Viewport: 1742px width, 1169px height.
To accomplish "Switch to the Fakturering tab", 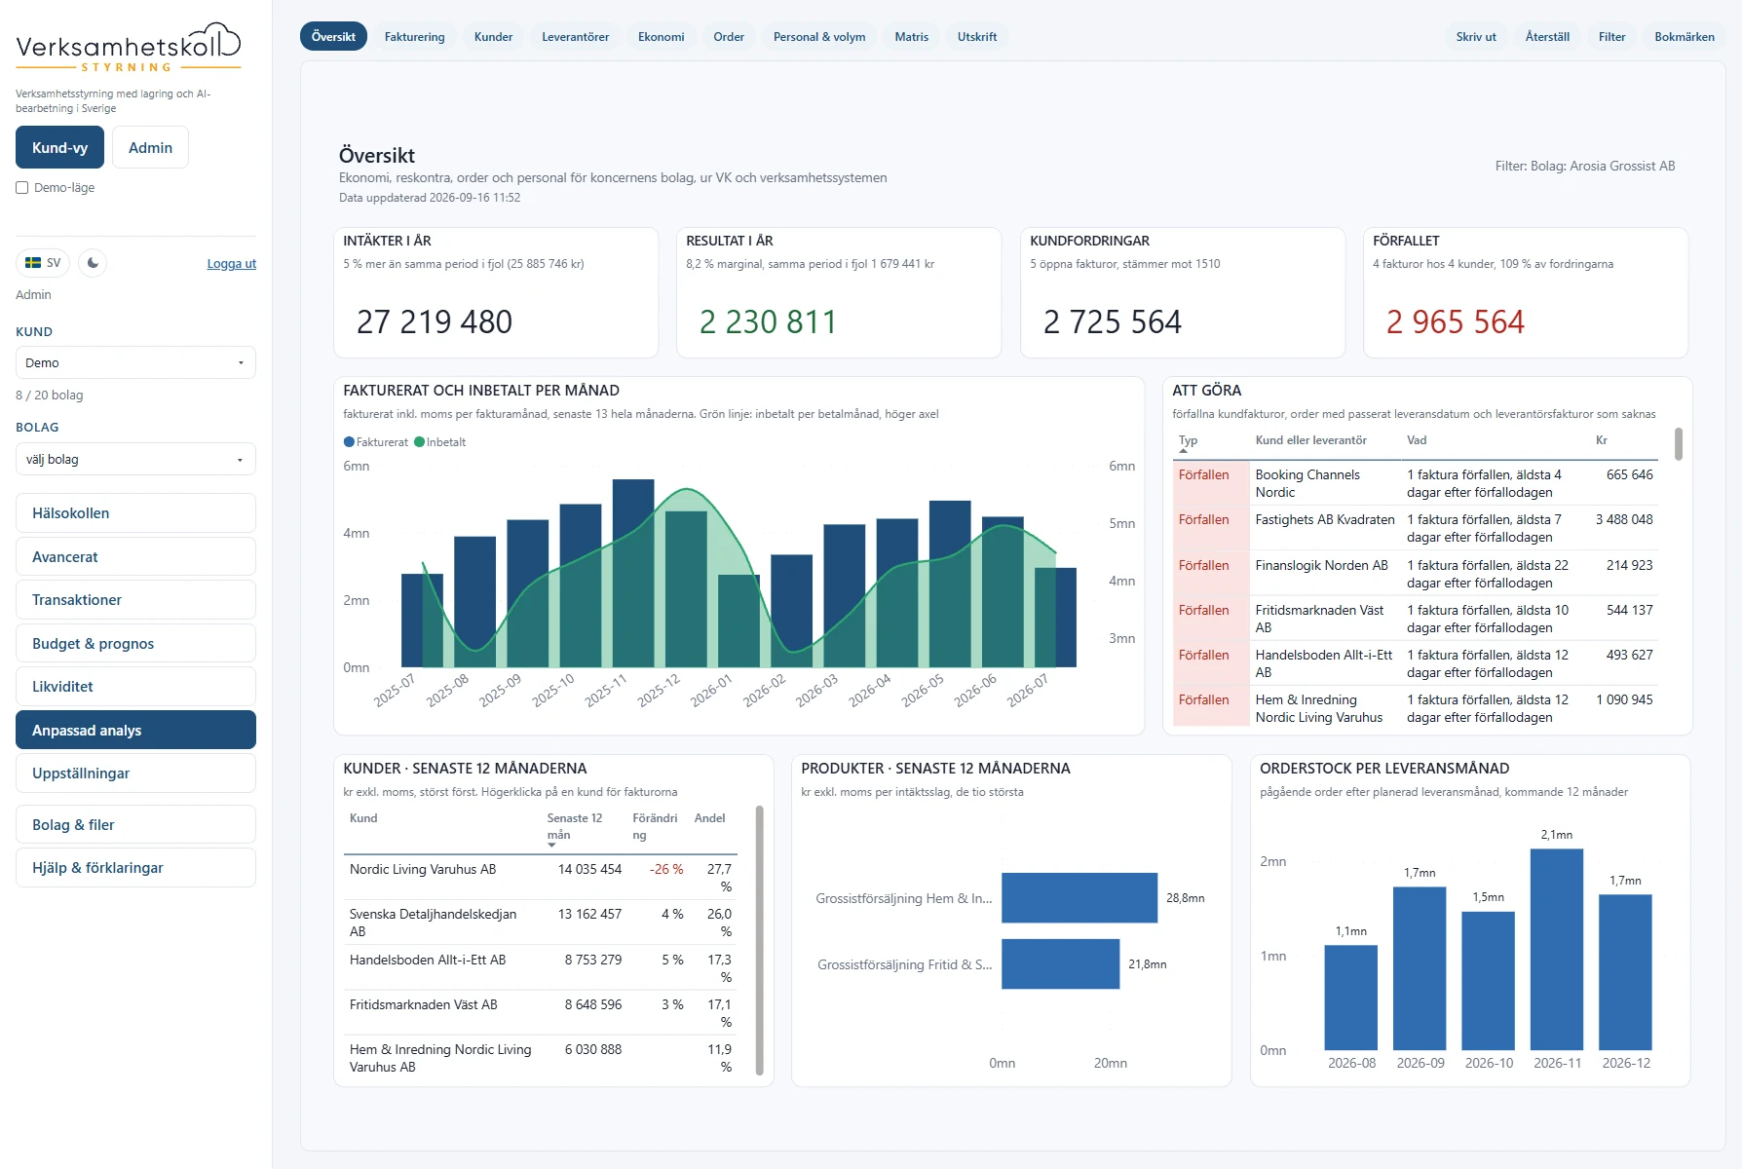I will click(x=414, y=37).
